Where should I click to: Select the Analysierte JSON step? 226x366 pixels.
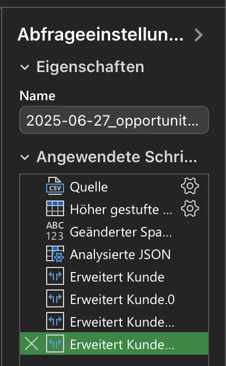click(114, 253)
